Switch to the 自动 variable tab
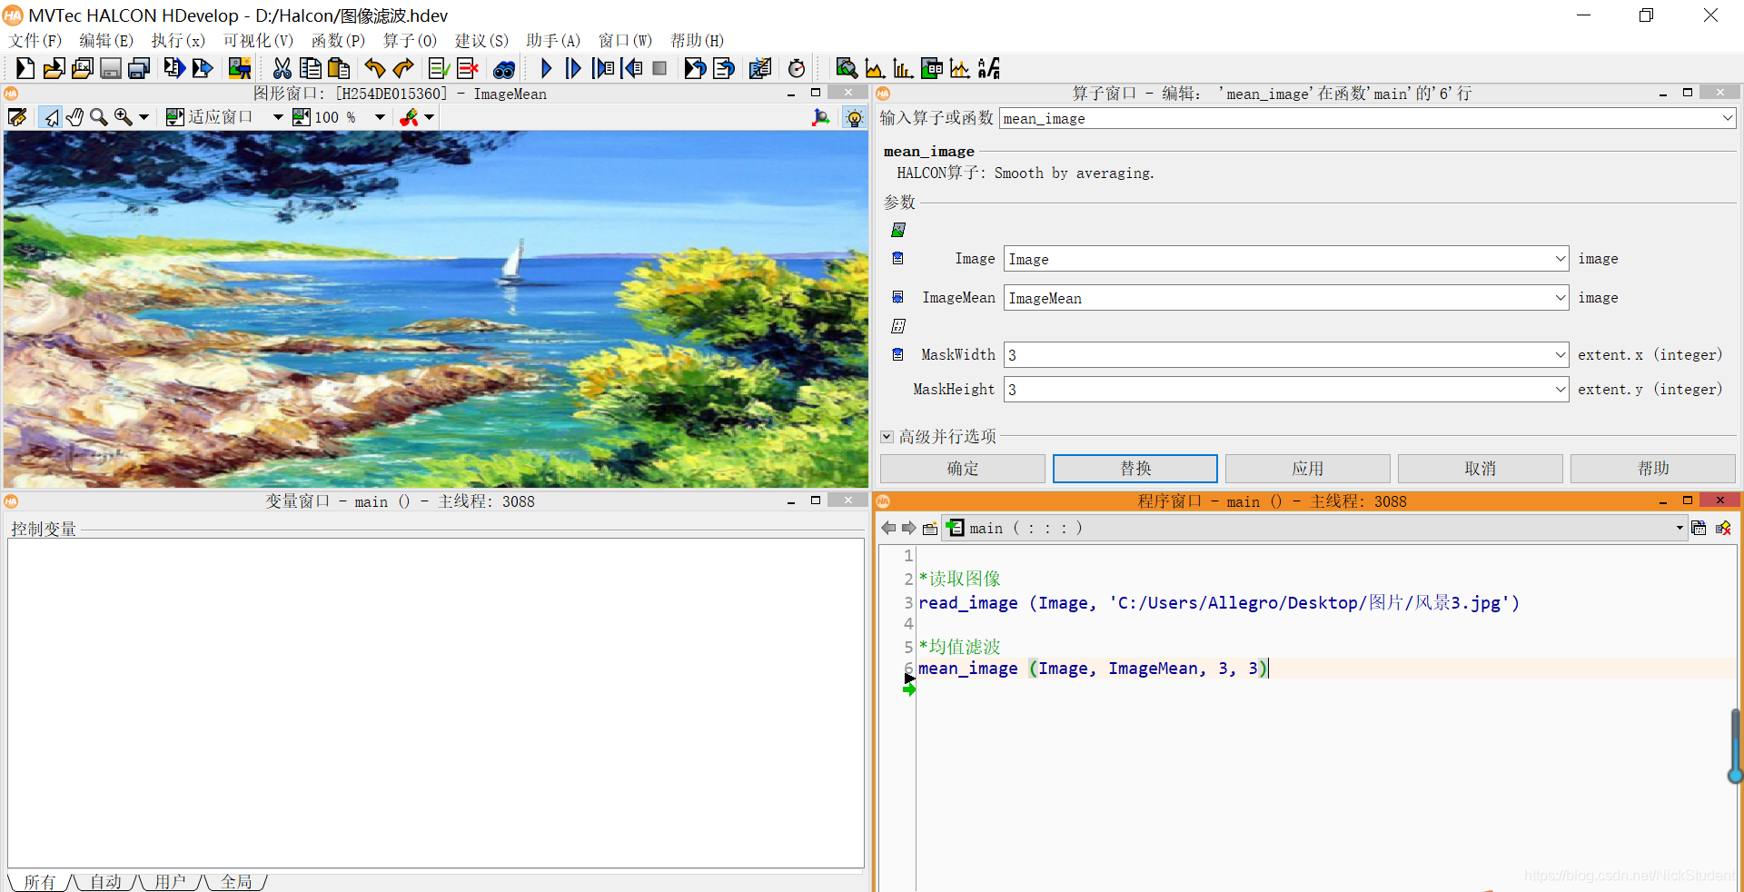 click(x=105, y=882)
